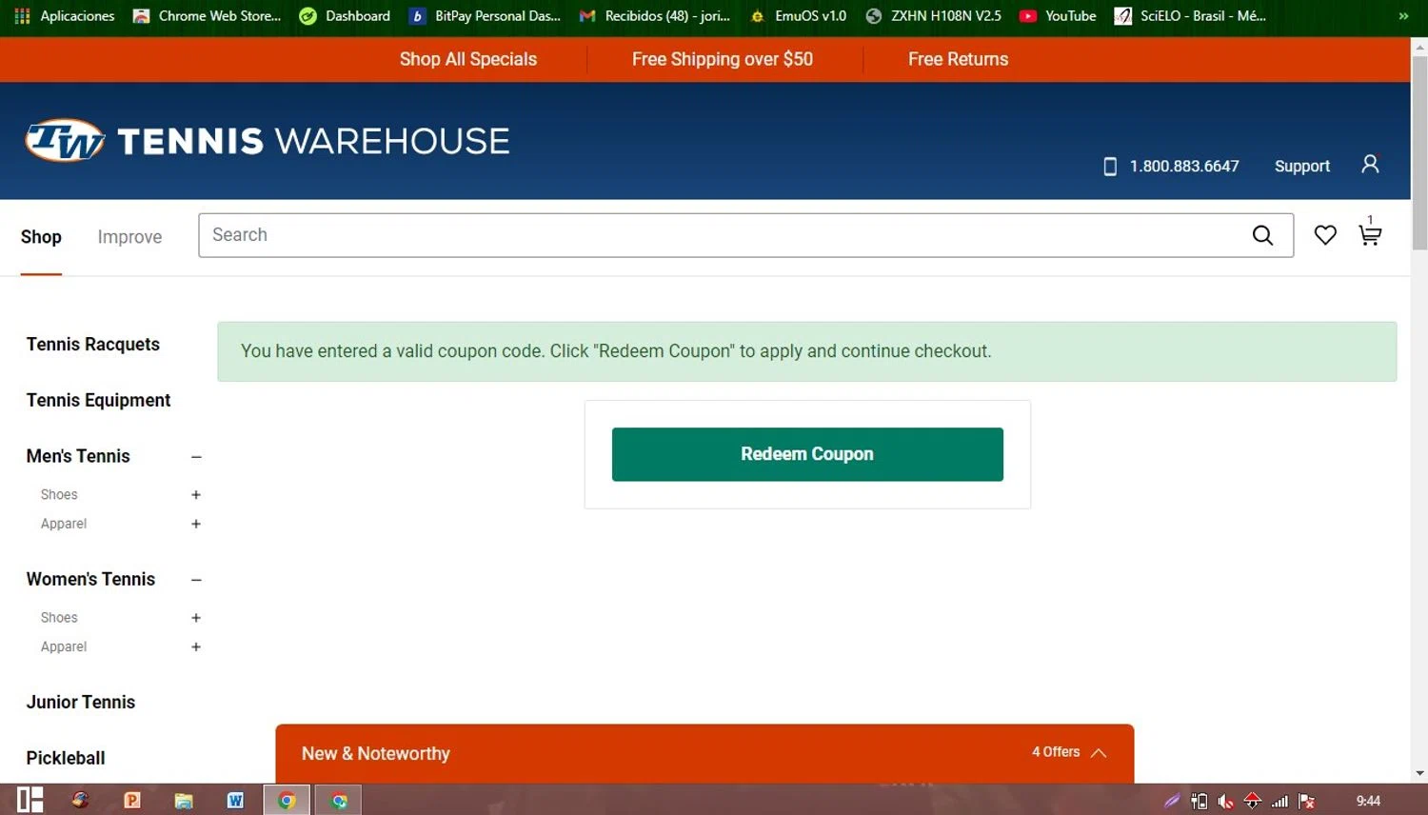Open Shop All Specials link
1428x815 pixels.
[468, 59]
